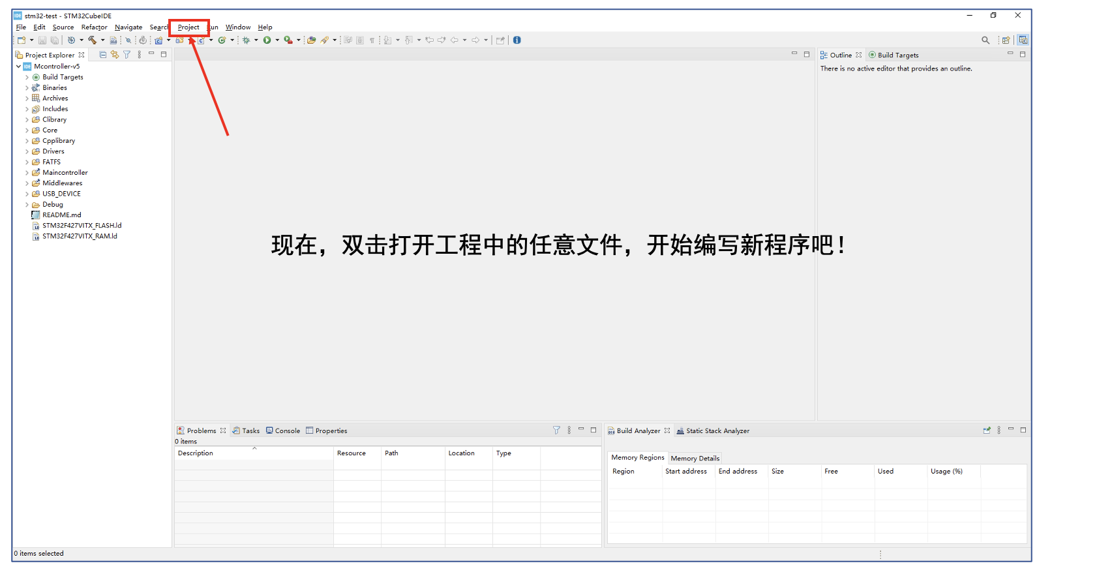The width and height of the screenshot is (1097, 574).
Task: Collapse the Mcontroller-v5 project node
Action: (x=18, y=67)
